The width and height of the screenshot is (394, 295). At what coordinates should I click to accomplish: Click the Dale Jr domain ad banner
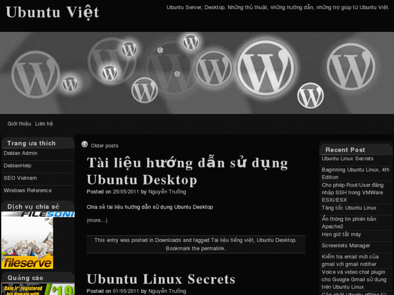[x=38, y=289]
